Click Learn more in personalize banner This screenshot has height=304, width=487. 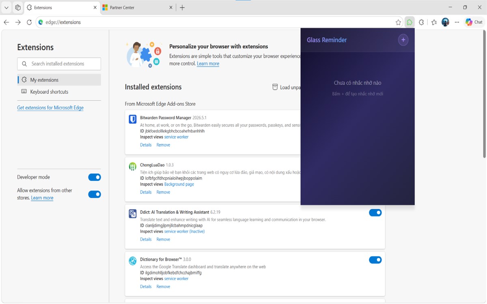[x=208, y=64]
